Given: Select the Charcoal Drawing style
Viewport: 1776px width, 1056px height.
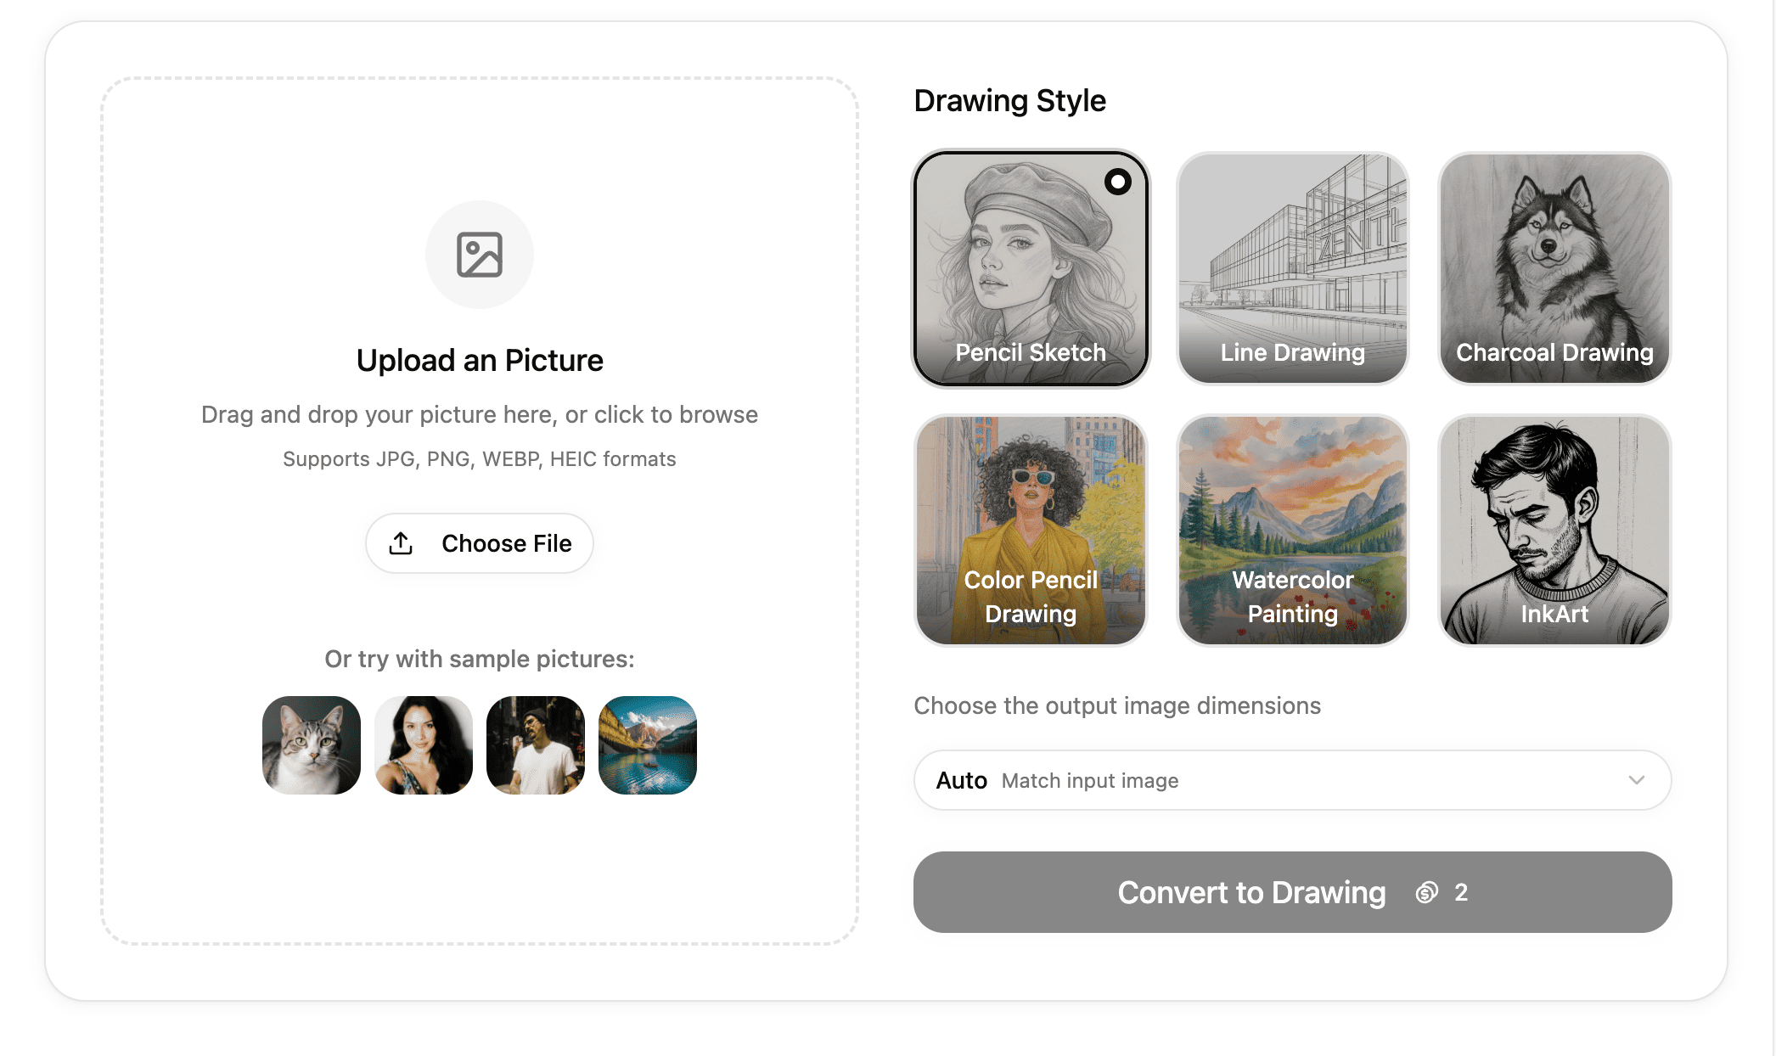Looking at the screenshot, I should click(1554, 267).
